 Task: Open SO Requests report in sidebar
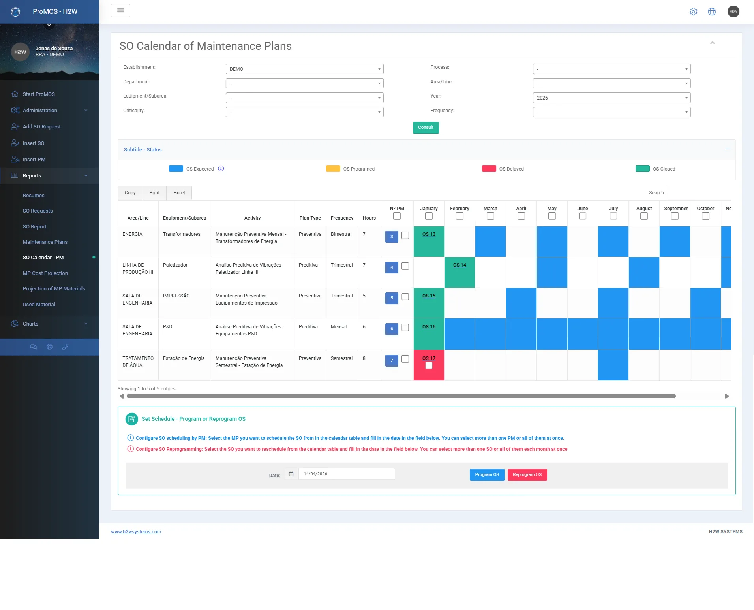coord(38,211)
